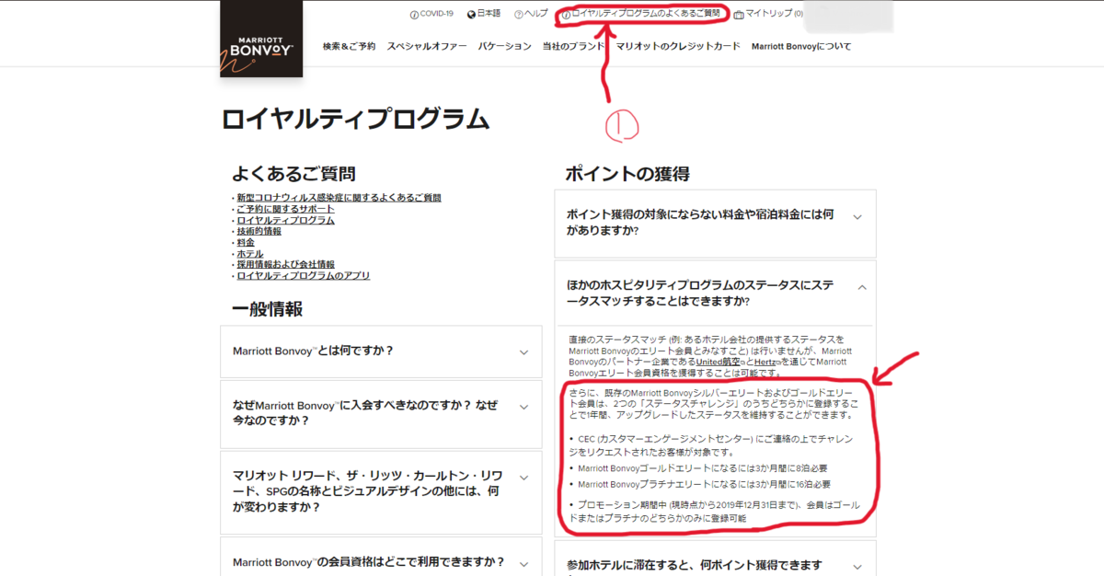Image resolution: width=1104 pixels, height=576 pixels.
Task: Expand Marriott Bonvoyとは何ですか question
Action: (x=381, y=351)
